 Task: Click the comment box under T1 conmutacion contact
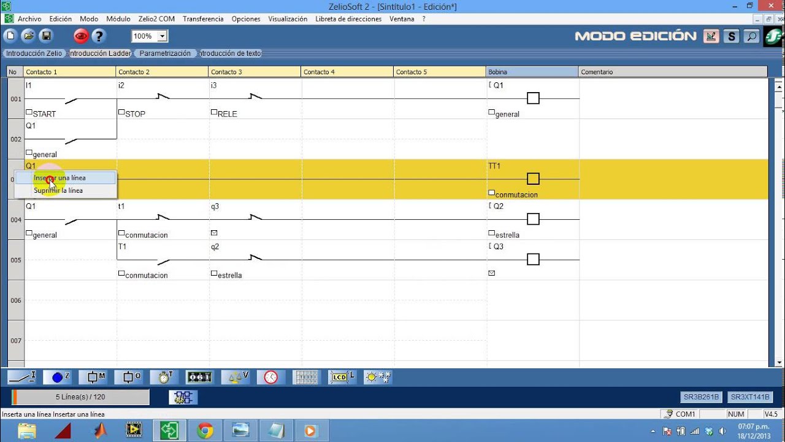tap(121, 273)
